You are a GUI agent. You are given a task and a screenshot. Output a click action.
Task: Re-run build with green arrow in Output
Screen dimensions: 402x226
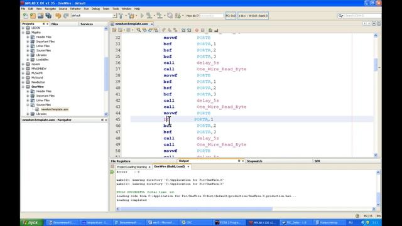click(x=112, y=172)
